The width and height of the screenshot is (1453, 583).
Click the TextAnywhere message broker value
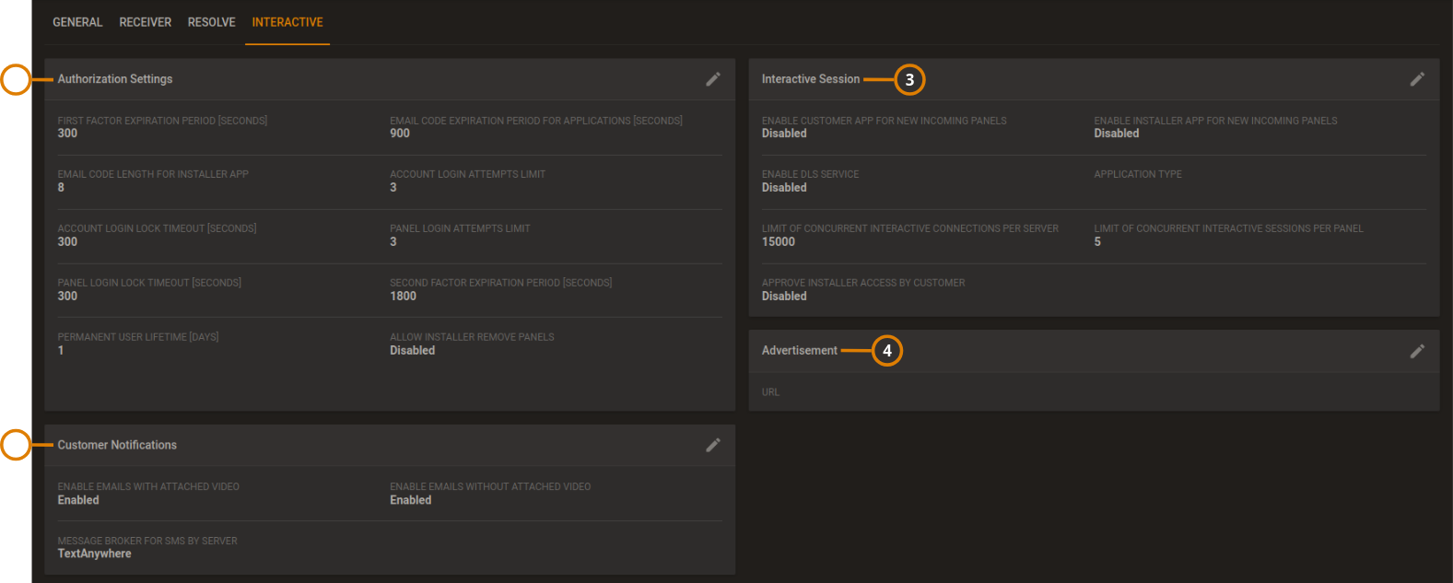tap(94, 554)
